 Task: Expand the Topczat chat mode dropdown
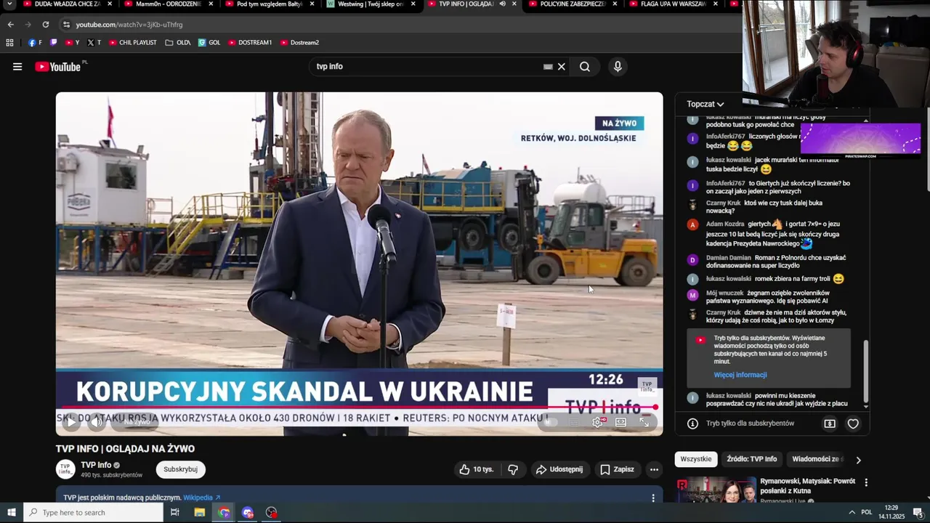coord(705,104)
